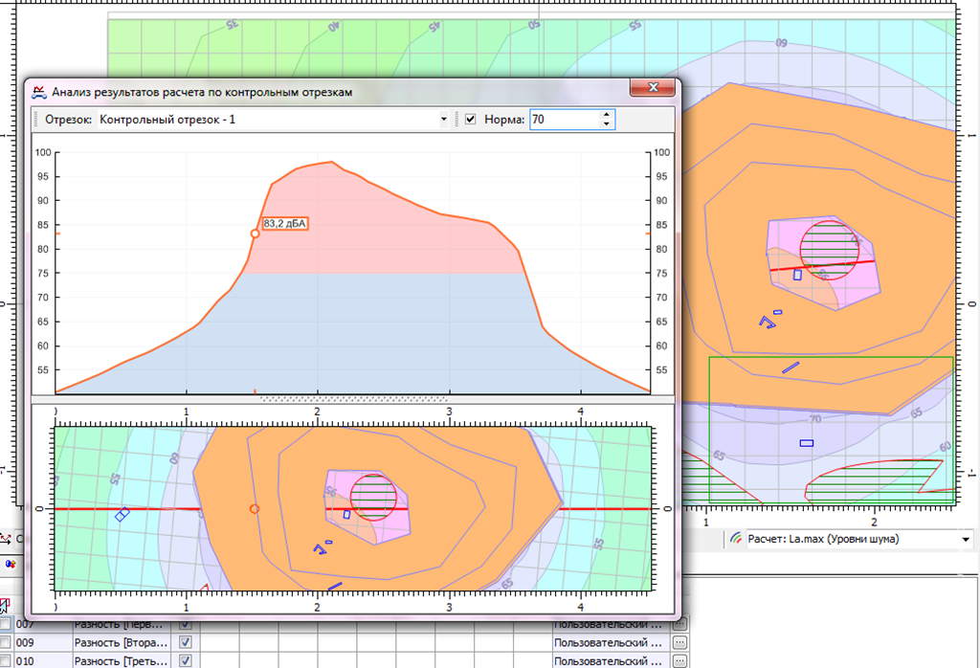Click the chart icon left of bottom panel
Image resolution: width=980 pixels, height=668 pixels.
(7, 539)
